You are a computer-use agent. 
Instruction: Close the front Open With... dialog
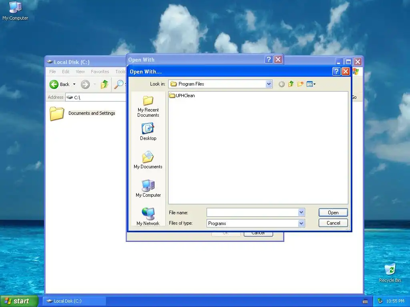click(346, 71)
